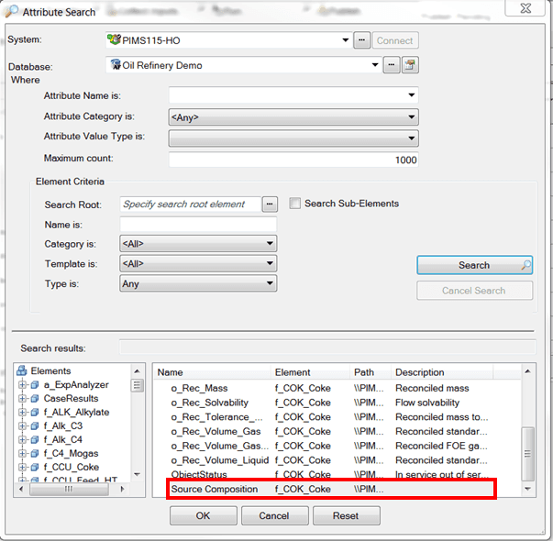Select the o_Rec_Volume_Gas result row
This screenshot has height=541, width=553.
pyautogui.click(x=331, y=431)
